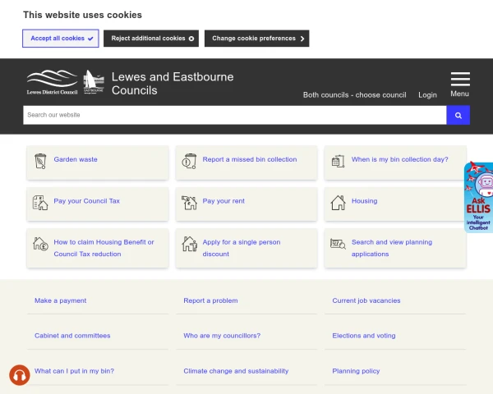This screenshot has height=394, width=493.
Task: Go to the Login page
Action: coord(427,95)
